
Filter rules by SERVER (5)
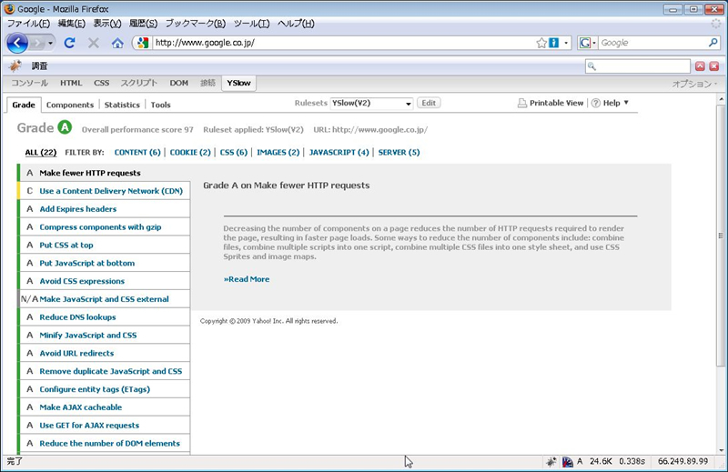pos(399,152)
